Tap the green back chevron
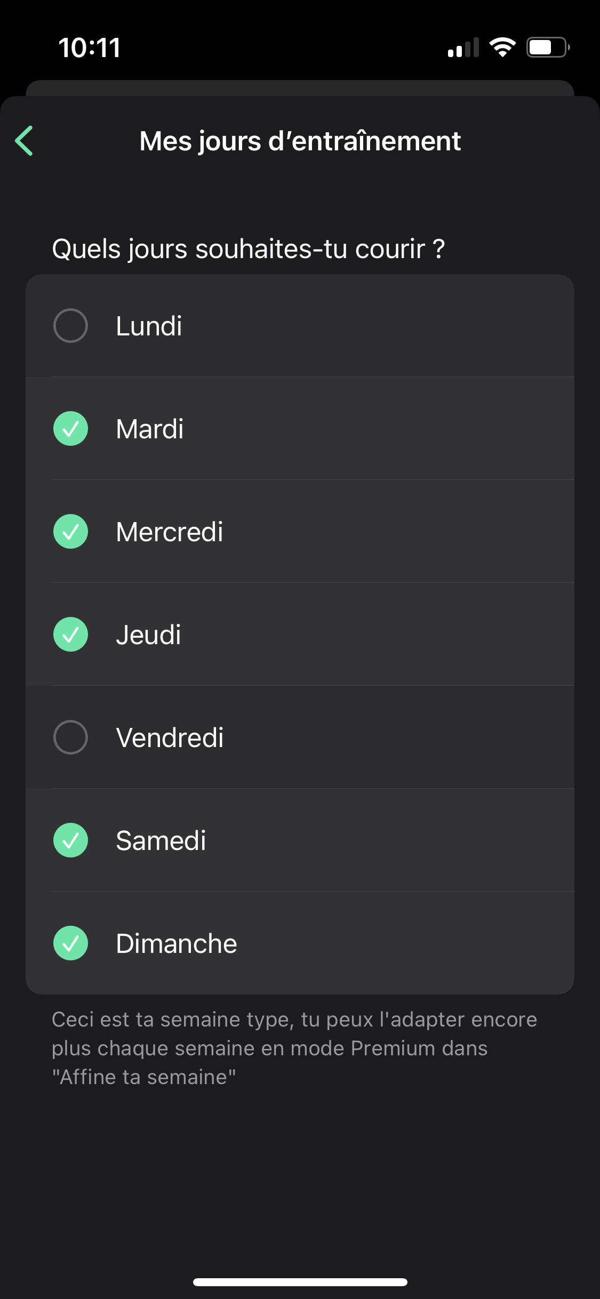Viewport: 600px width, 1299px height. (25, 141)
